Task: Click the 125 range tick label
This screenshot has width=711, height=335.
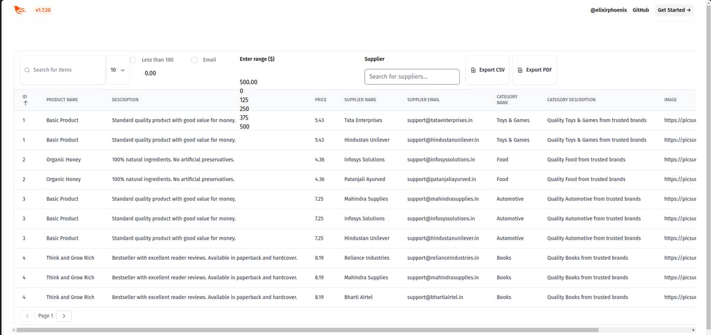Action: [244, 100]
